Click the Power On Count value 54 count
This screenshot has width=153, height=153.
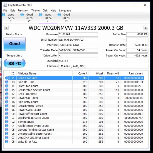pos(137,50)
